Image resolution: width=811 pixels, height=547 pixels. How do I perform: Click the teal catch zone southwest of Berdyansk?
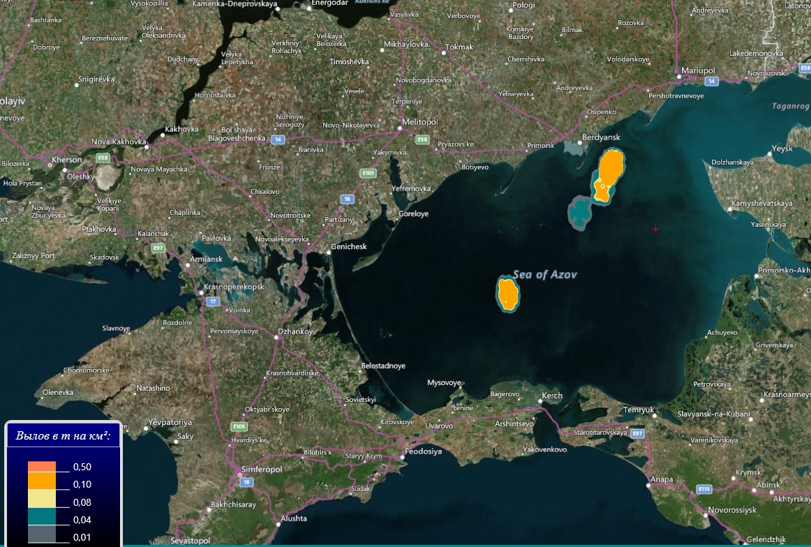click(x=580, y=212)
